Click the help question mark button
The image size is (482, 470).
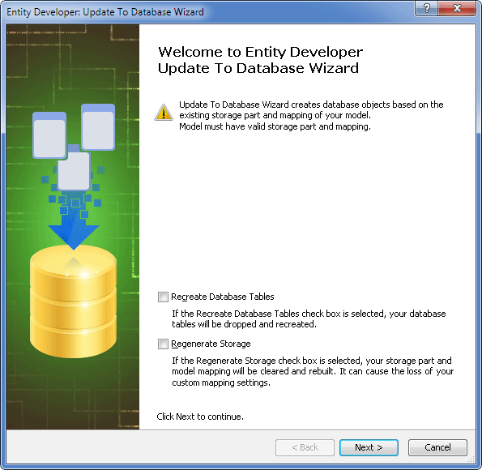tap(426, 8)
